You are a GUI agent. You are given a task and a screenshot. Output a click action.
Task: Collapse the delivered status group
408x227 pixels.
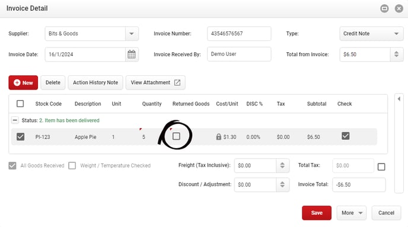pos(15,120)
